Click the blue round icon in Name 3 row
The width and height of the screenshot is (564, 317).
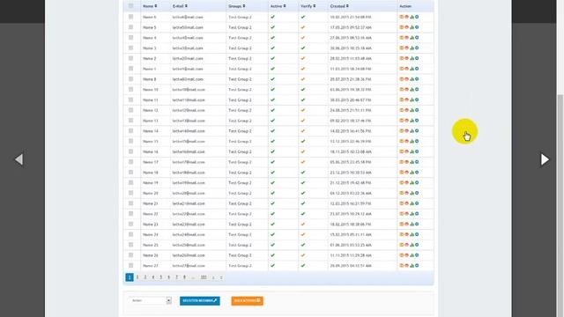click(x=417, y=48)
